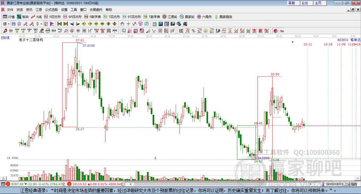Viewport: 361px width, 194px height.
Task: Open the 公式选股 menu
Action: (51, 10)
